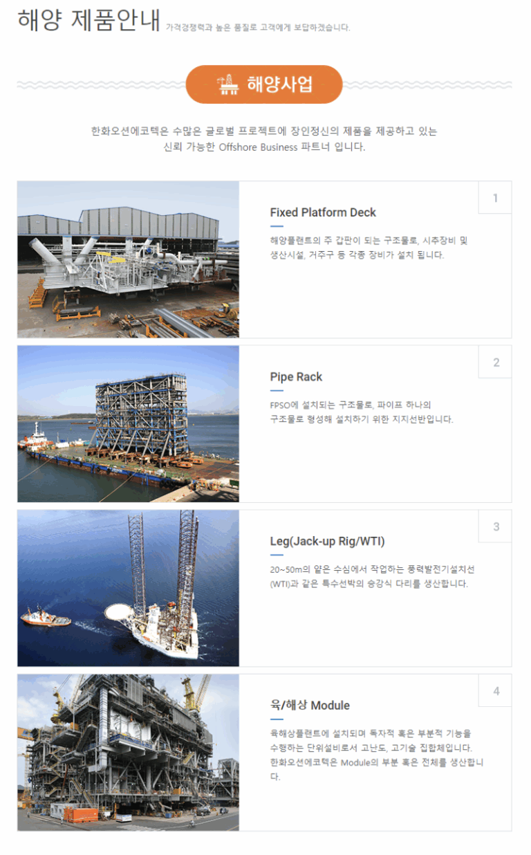Click the Offshore Business partner intro paragraph
The image size is (531, 855).
tap(264, 139)
